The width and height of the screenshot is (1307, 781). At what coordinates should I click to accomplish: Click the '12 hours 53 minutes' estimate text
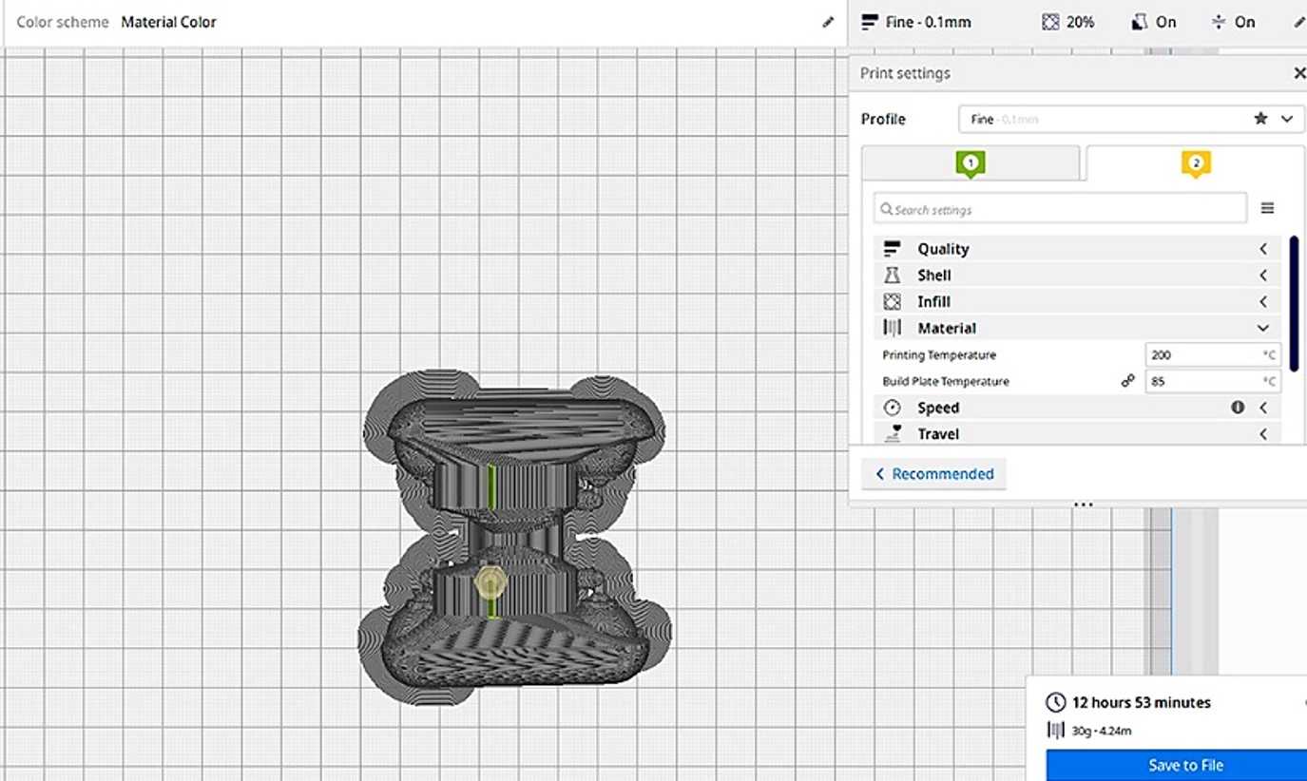tap(1142, 703)
